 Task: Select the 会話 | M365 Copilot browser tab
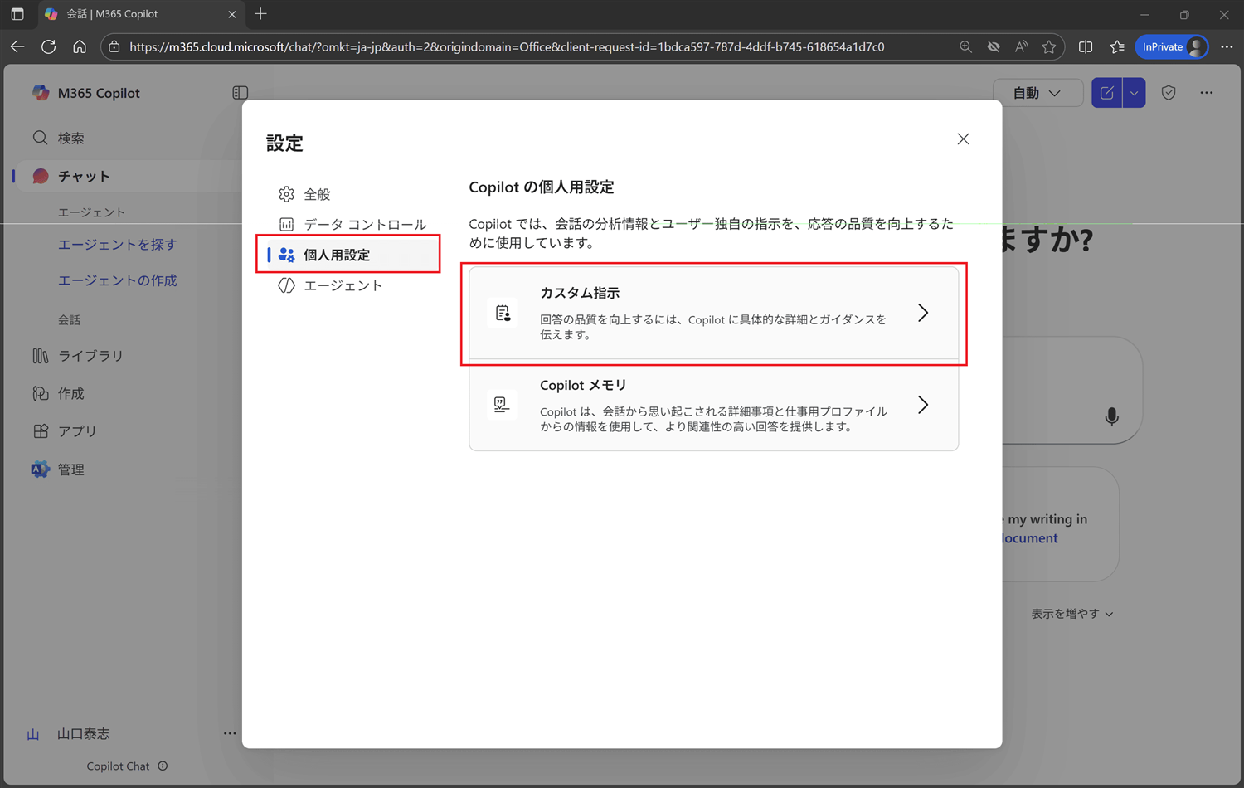click(141, 14)
